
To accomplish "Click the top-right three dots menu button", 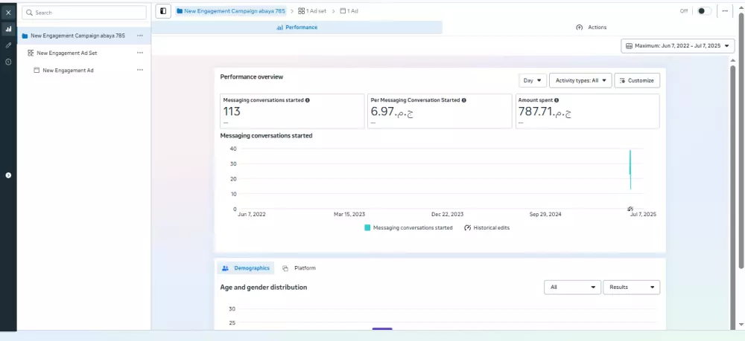I will click(x=725, y=11).
